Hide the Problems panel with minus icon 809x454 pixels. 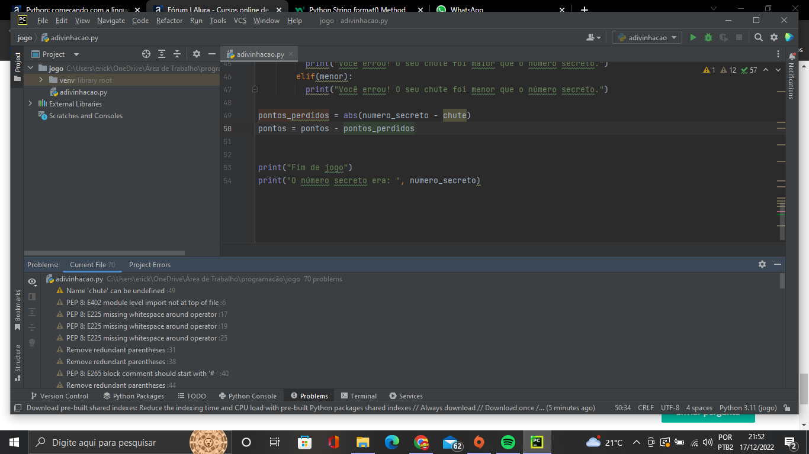(778, 264)
